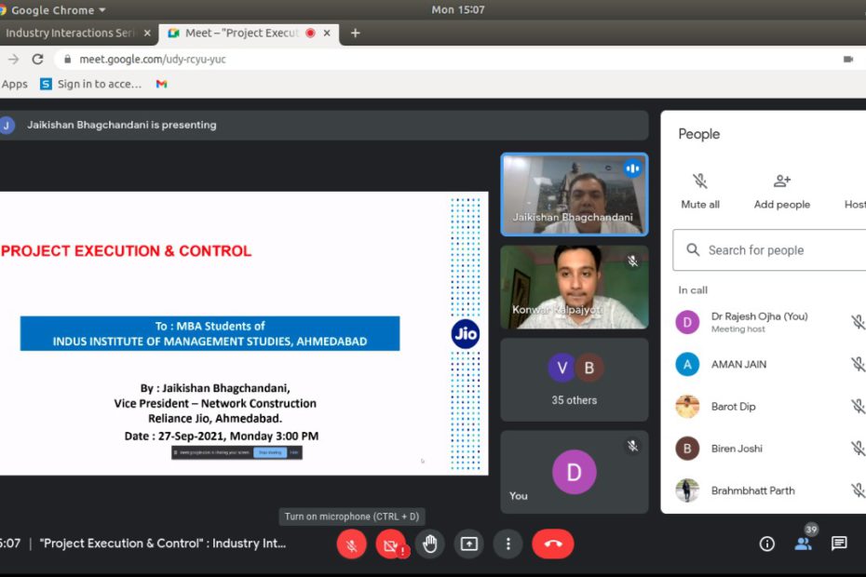The height and width of the screenshot is (577, 866).
Task: Toggle the people panel showing 39 participants
Action: [803, 544]
